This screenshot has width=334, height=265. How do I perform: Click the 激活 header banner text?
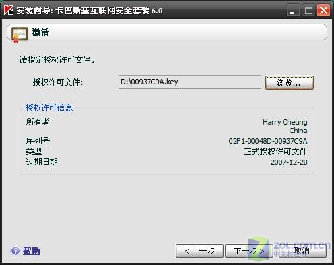tap(40, 32)
